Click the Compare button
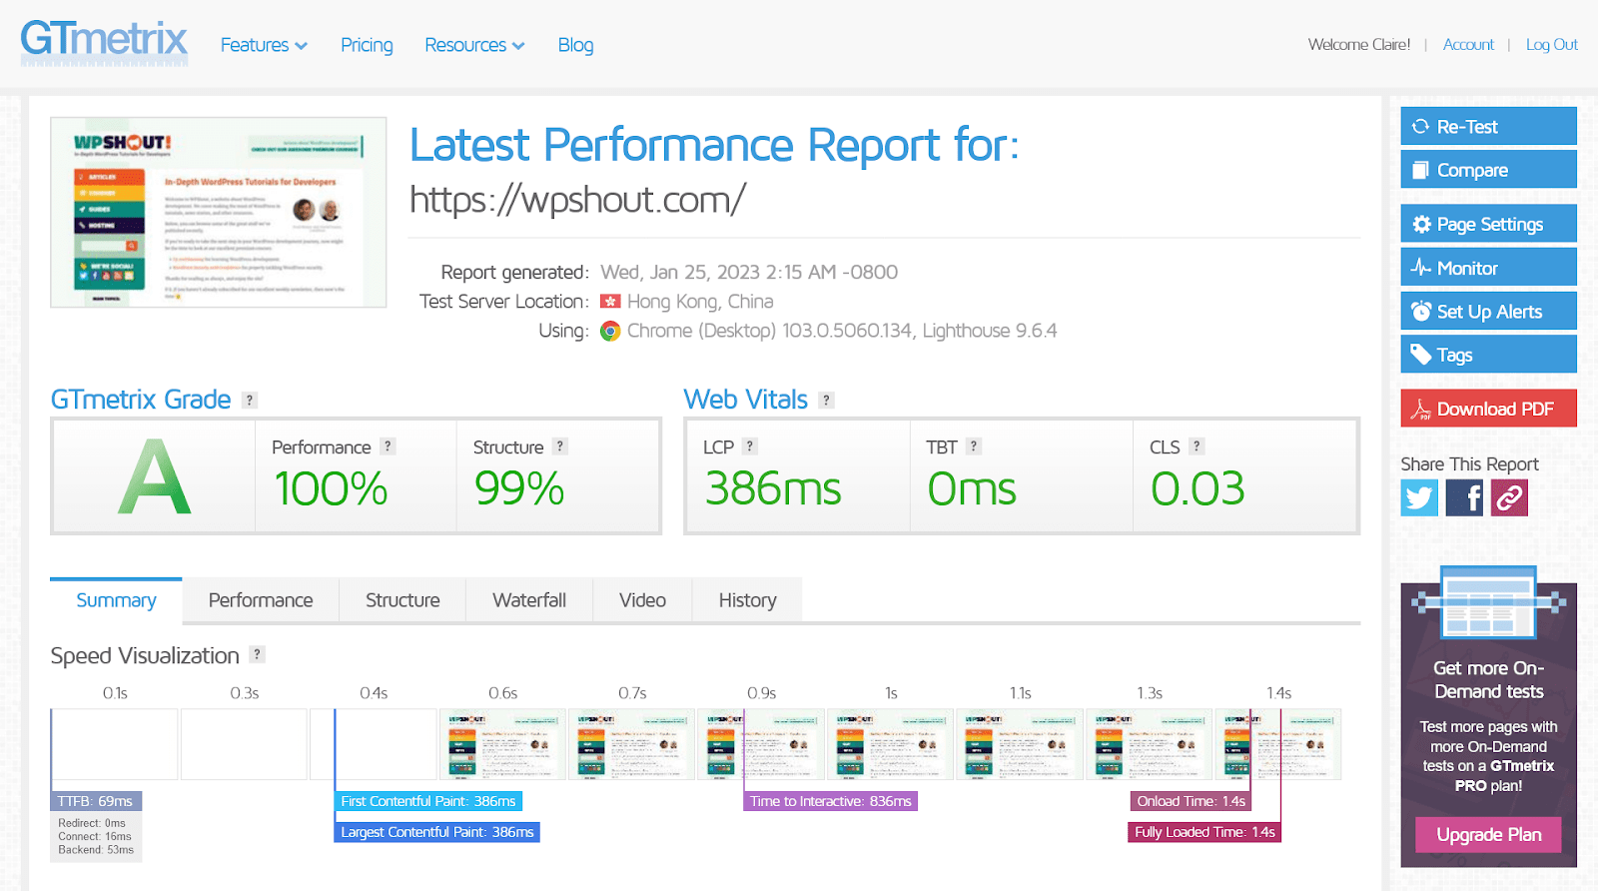1598x891 pixels. coord(1488,170)
